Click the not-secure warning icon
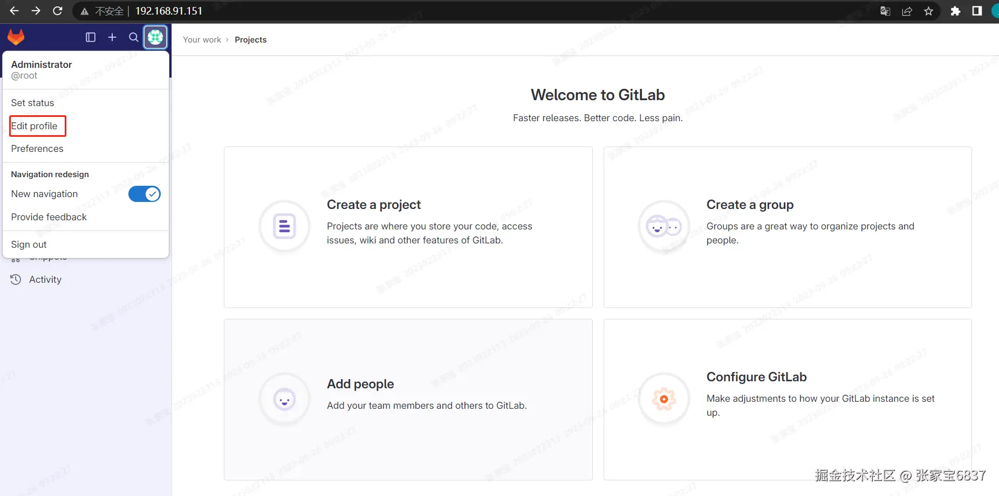Viewport: 999px width, 496px height. tap(85, 11)
